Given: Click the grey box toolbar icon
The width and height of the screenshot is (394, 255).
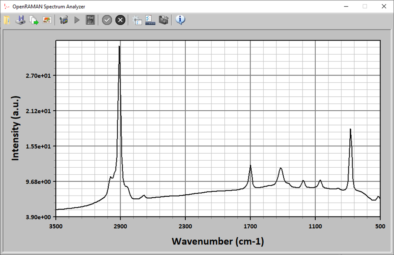Looking at the screenshot, I should [164, 20].
